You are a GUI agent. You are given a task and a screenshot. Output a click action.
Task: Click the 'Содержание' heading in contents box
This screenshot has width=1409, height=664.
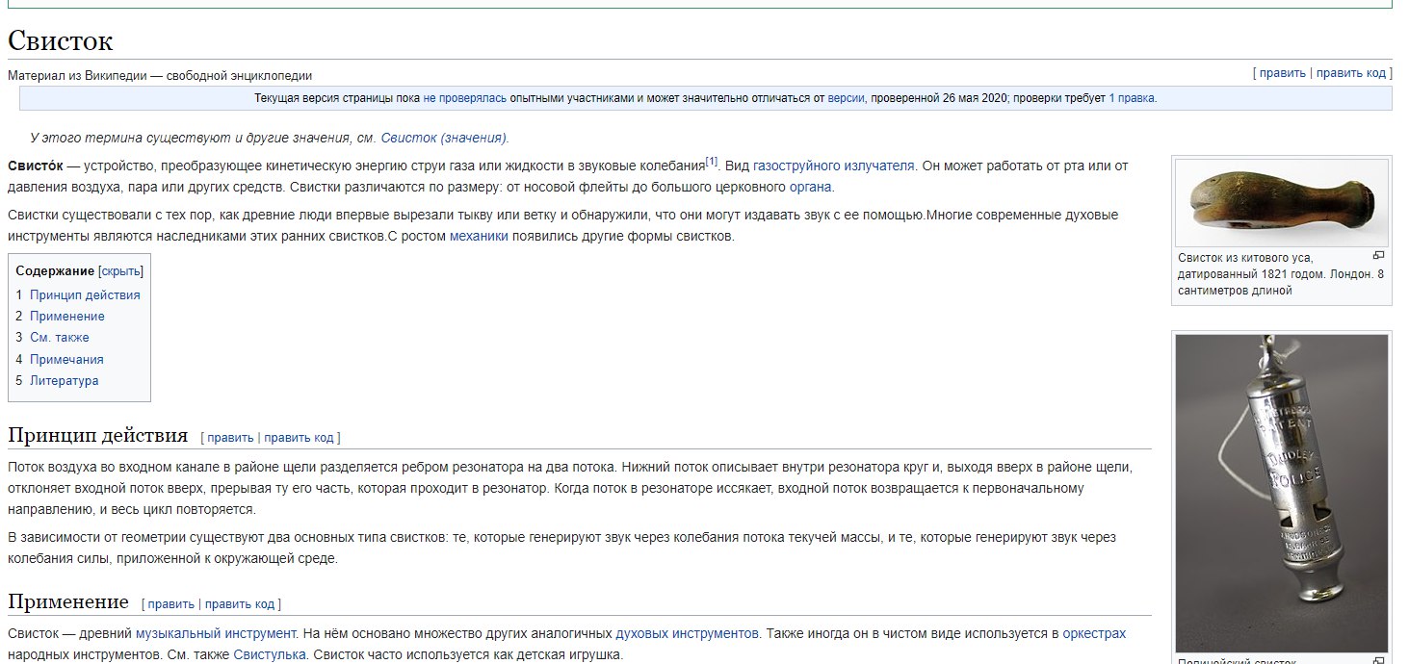tap(55, 271)
